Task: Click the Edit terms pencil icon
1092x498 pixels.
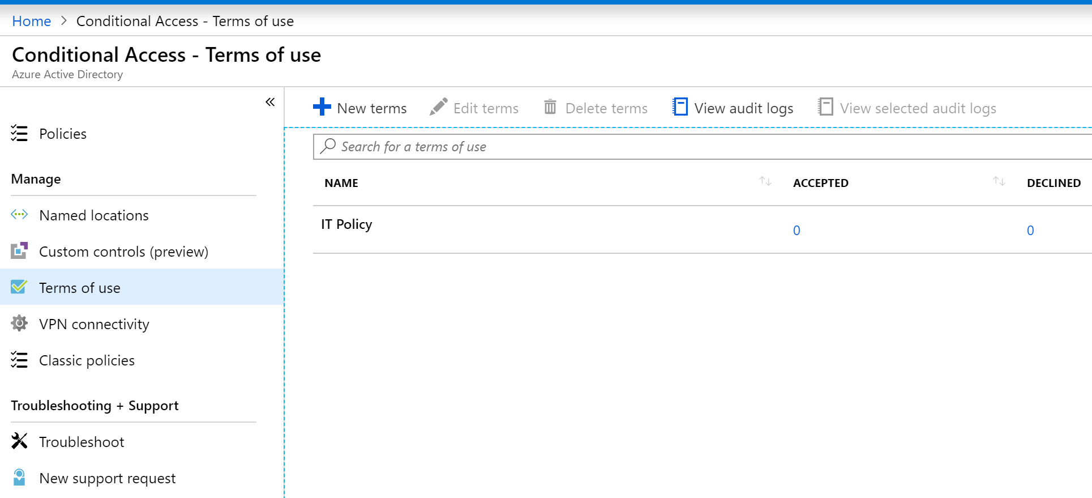Action: tap(438, 107)
